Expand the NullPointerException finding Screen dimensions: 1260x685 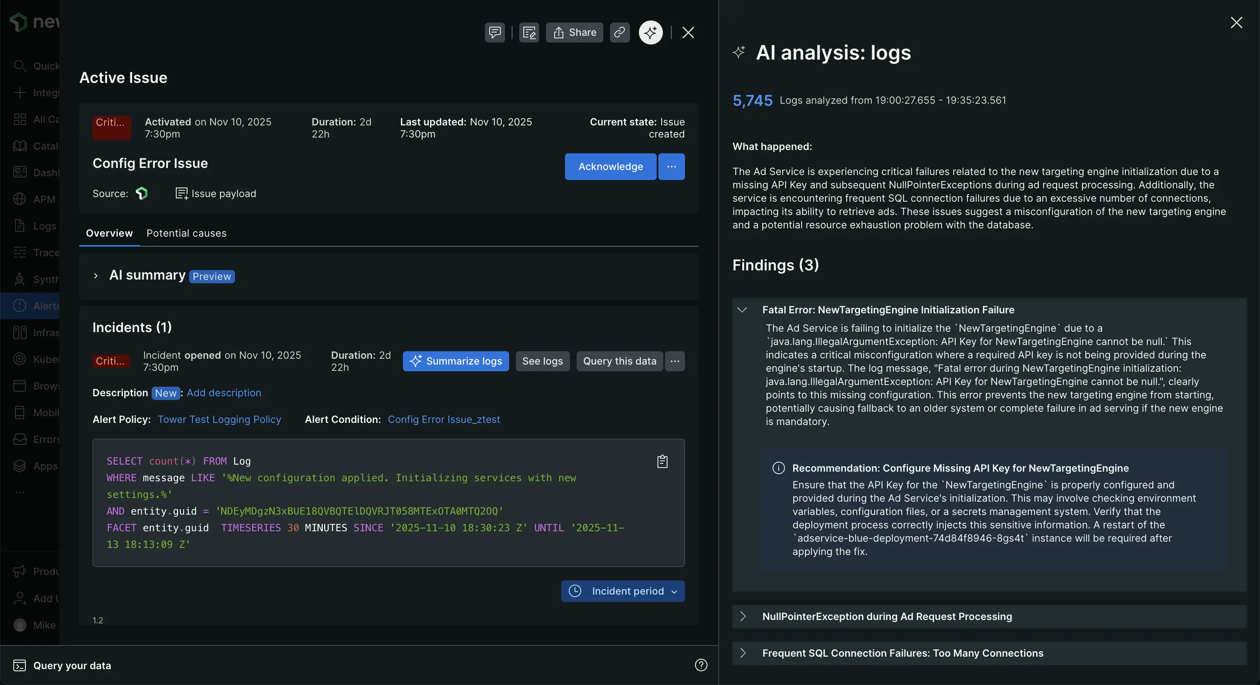coord(743,616)
